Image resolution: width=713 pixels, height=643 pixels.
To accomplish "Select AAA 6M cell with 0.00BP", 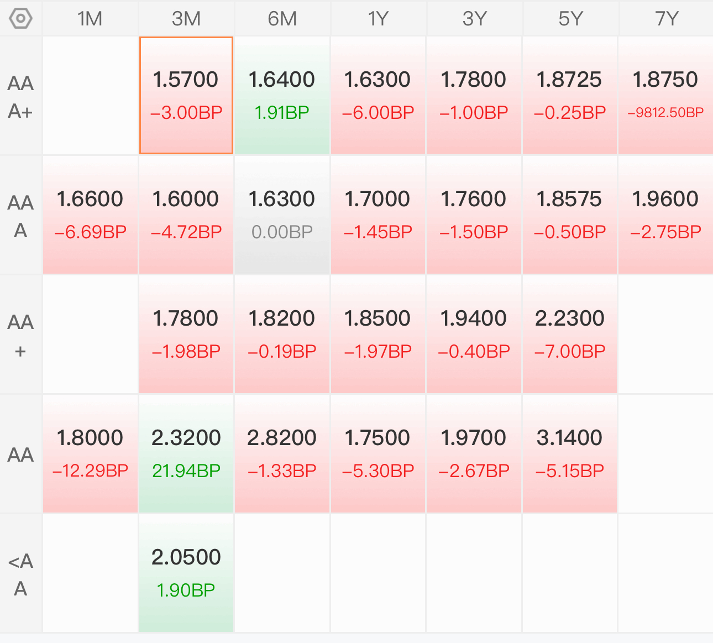I will [x=282, y=215].
